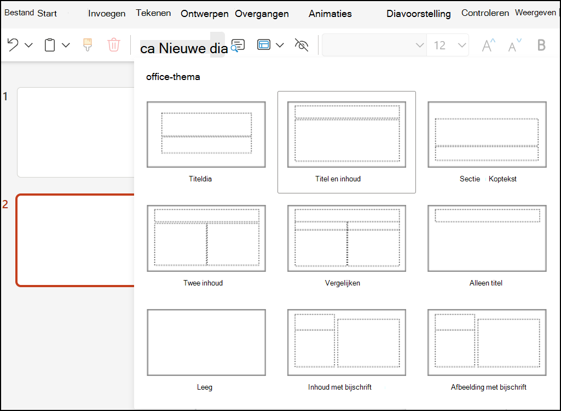Click the slide Layout icon

(x=264, y=45)
